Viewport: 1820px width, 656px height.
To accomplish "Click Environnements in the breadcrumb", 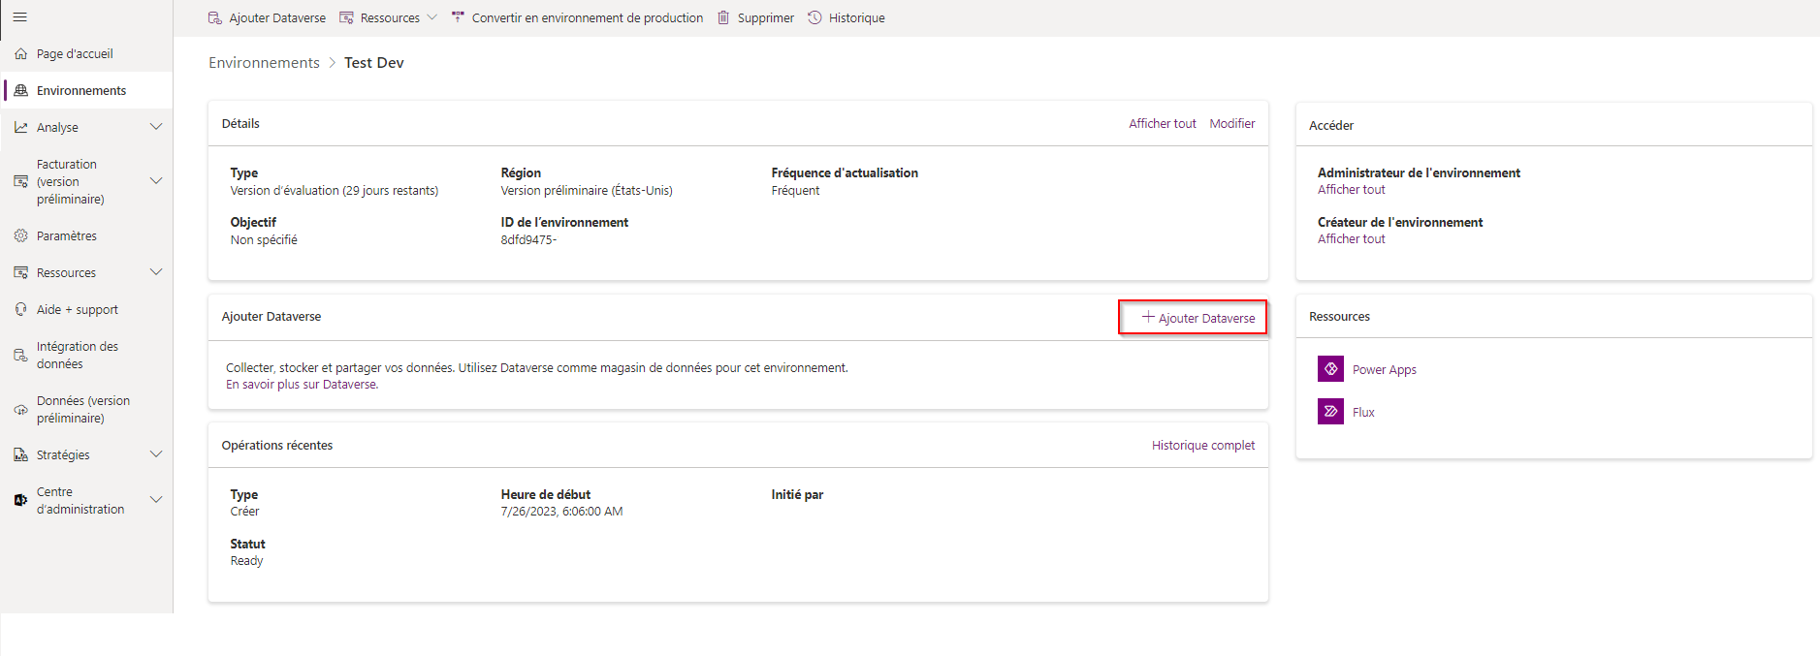I will point(264,63).
